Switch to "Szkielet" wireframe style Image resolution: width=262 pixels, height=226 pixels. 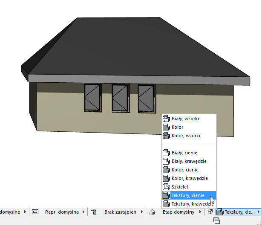pyautogui.click(x=189, y=187)
